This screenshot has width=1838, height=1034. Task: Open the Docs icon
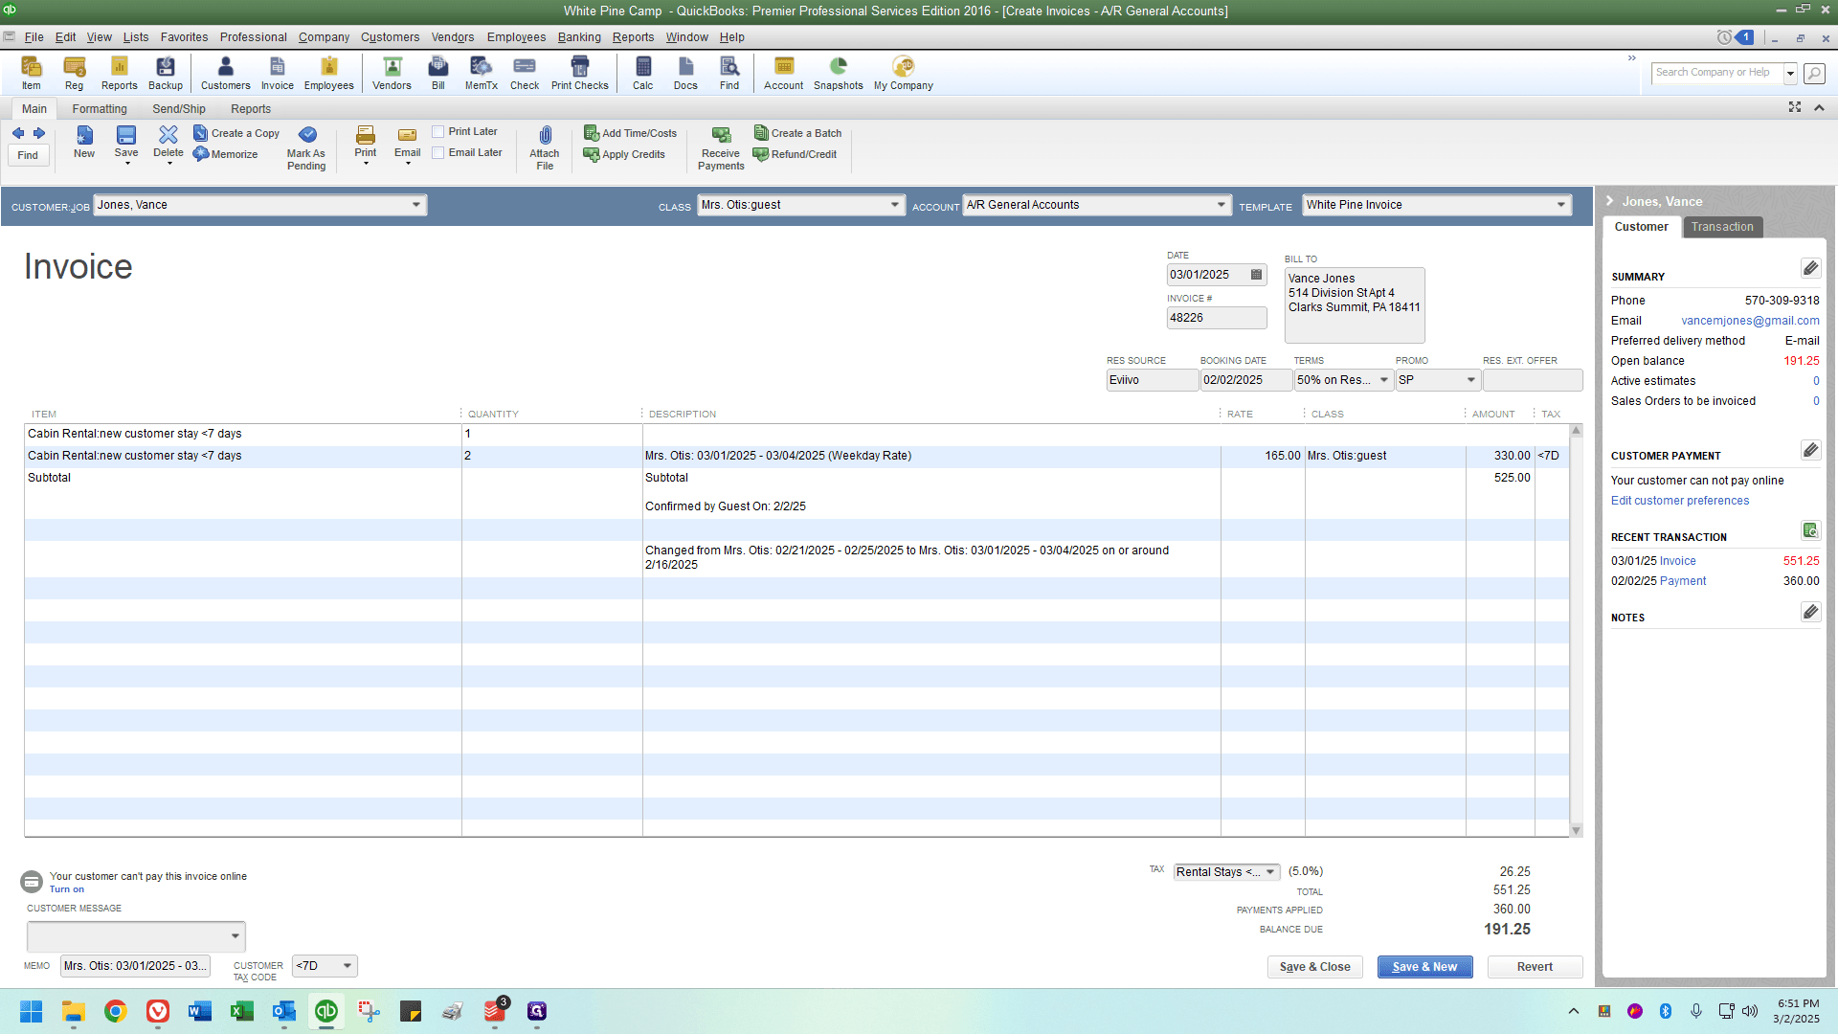tap(685, 73)
